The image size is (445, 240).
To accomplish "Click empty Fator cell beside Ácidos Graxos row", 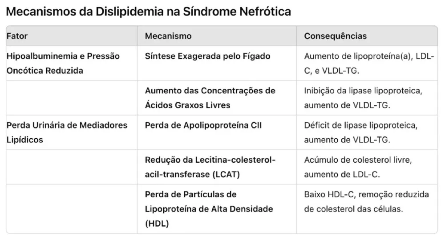I will click(x=71, y=98).
